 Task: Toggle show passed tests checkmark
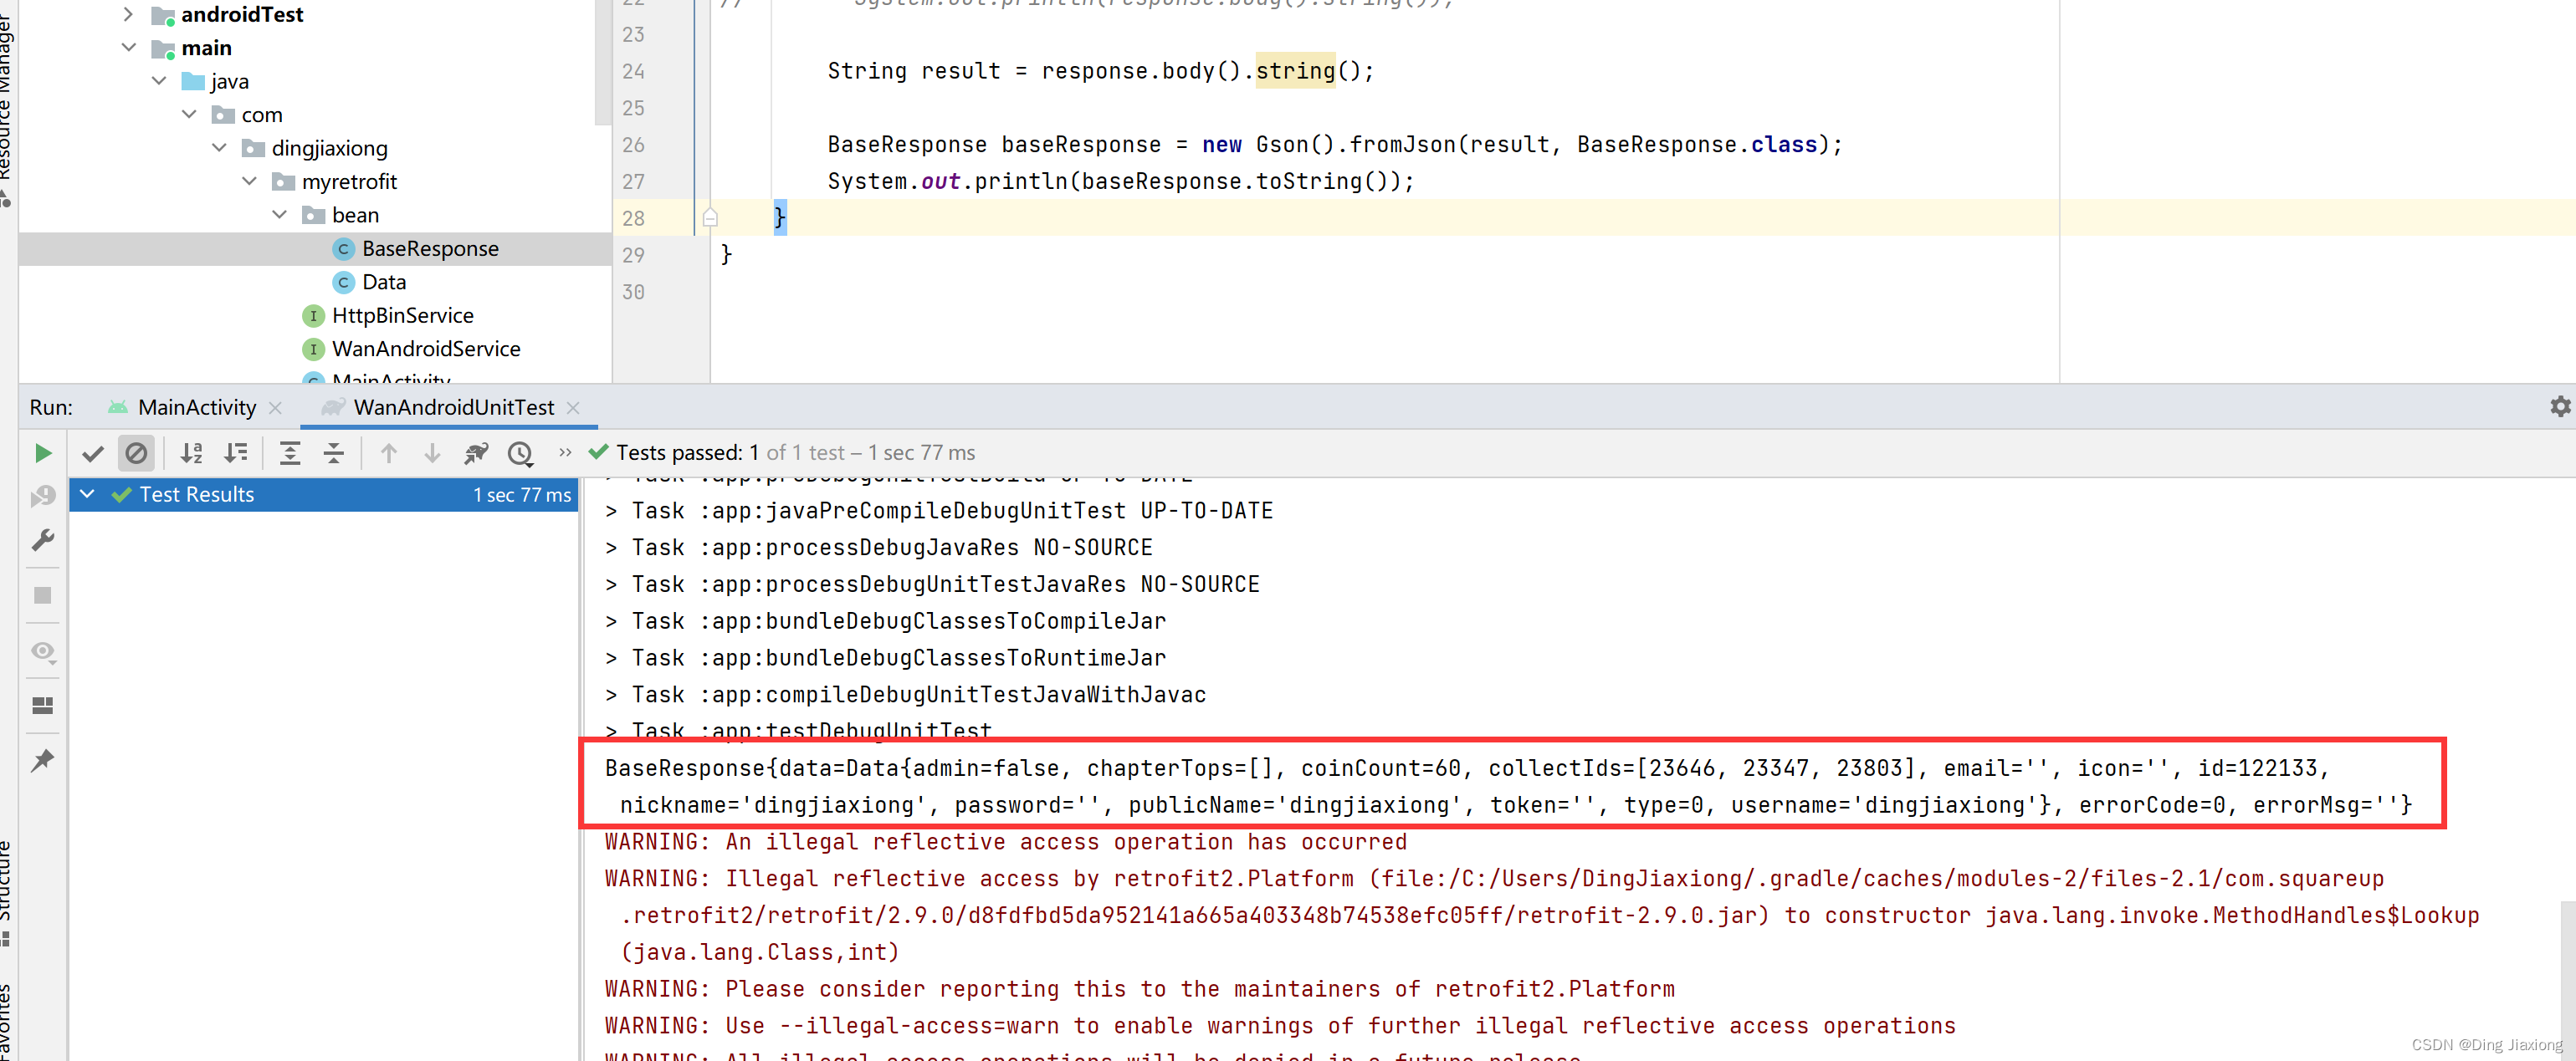click(93, 453)
